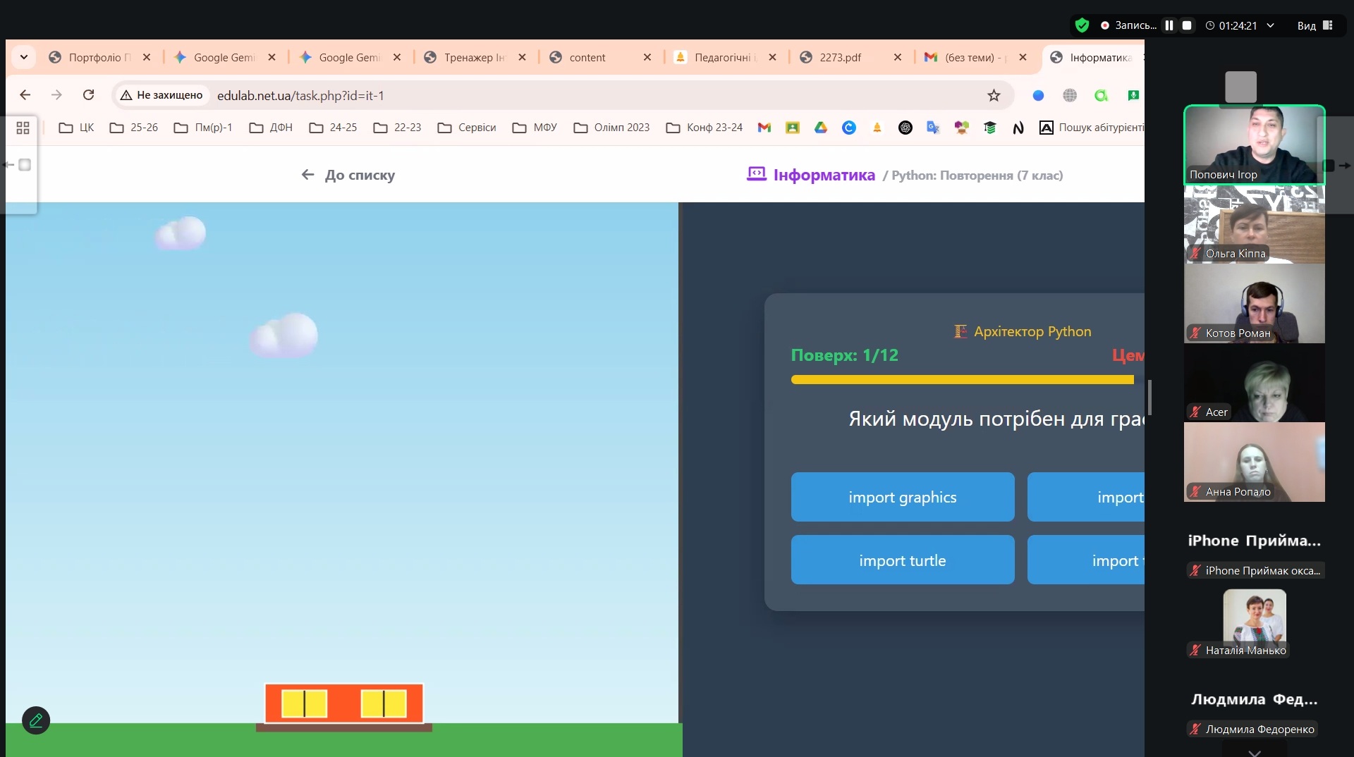
Task: Go back via До списку link
Action: tap(348, 175)
